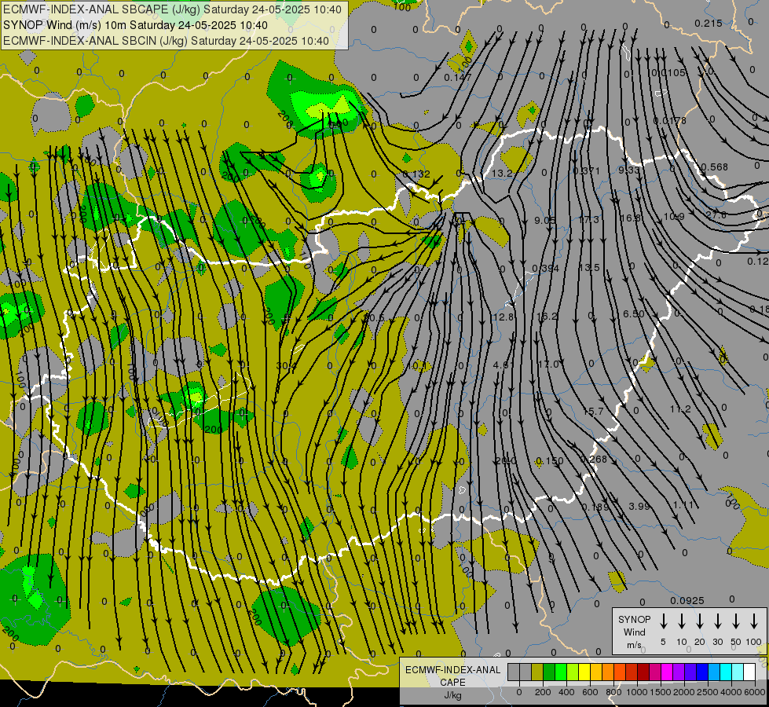Click the 1500 label on the CAPE scale

[660, 692]
